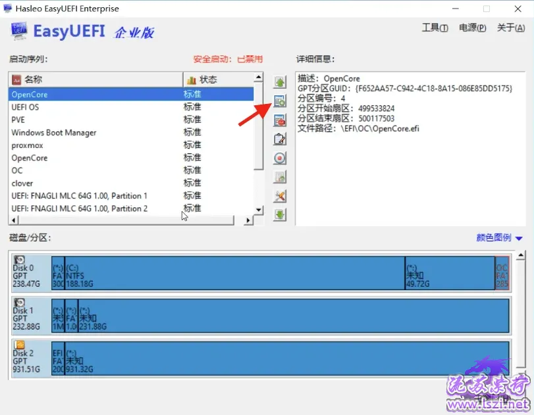The image size is (534, 415).
Task: Click the Disk 1 drive icon
Action: click(x=19, y=303)
